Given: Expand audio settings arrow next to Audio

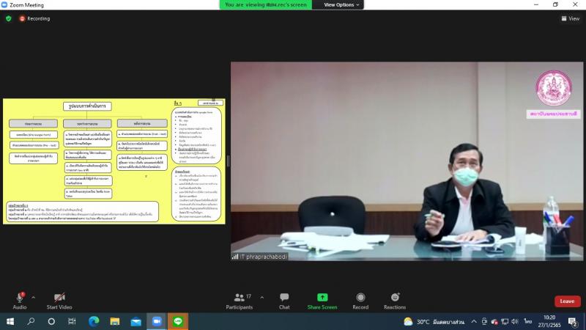Looking at the screenshot, I should pos(33,298).
